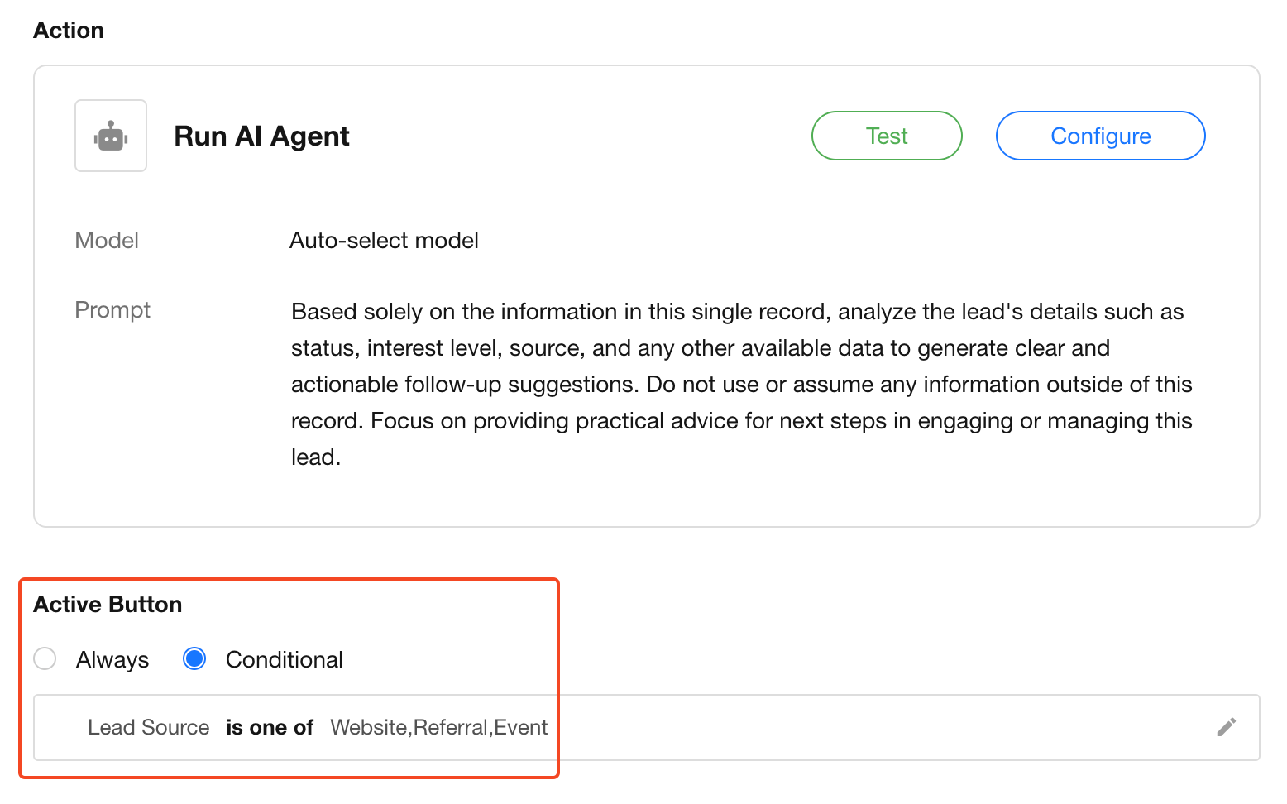This screenshot has width=1287, height=804.
Task: Select the Conditional radio button
Action: (194, 659)
